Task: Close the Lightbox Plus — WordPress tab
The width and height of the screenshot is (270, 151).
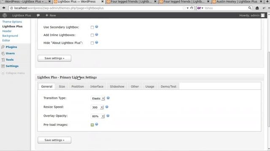Action: coord(102,2)
